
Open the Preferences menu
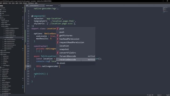click(31, 3)
